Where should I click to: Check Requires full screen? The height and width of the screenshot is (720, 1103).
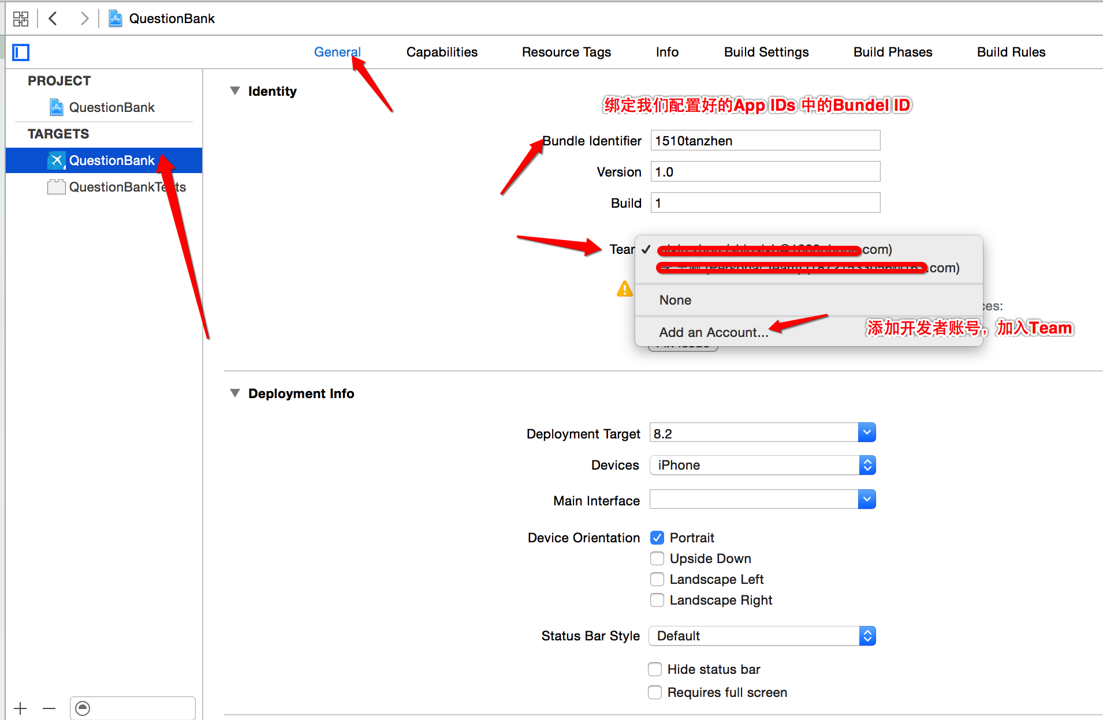tap(654, 692)
